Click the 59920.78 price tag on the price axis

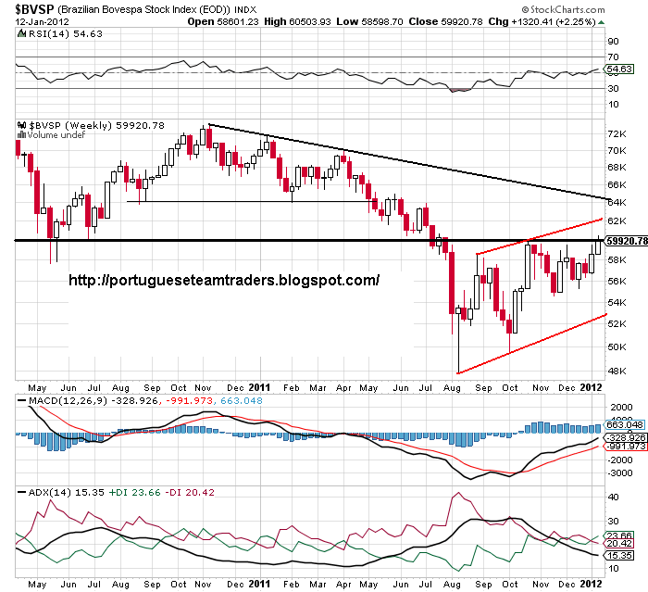point(626,241)
